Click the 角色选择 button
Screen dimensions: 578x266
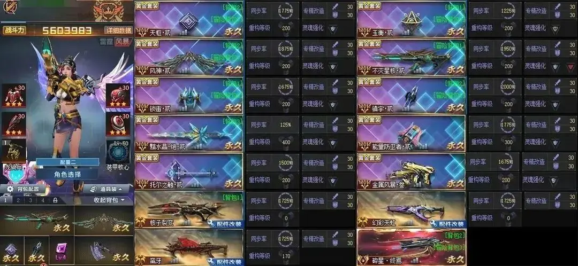click(x=67, y=174)
